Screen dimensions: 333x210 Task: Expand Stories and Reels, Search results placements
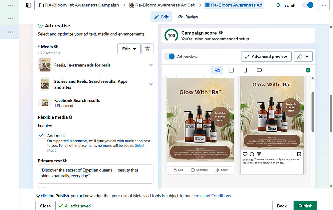151,84
